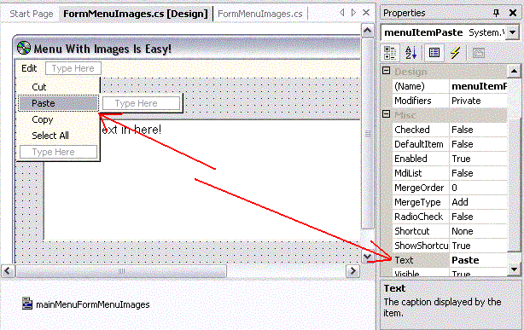The height and width of the screenshot is (330, 524).
Task: Open the menuItemPaste object selector dropdown
Action: (513, 32)
